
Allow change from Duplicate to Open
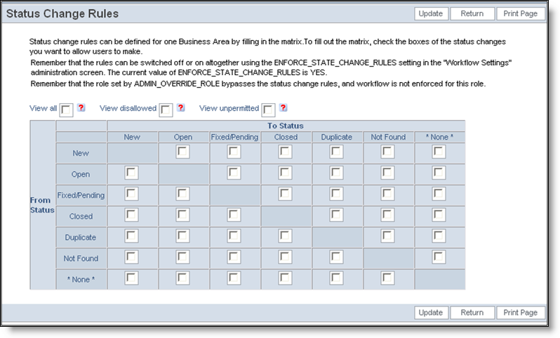182,236
